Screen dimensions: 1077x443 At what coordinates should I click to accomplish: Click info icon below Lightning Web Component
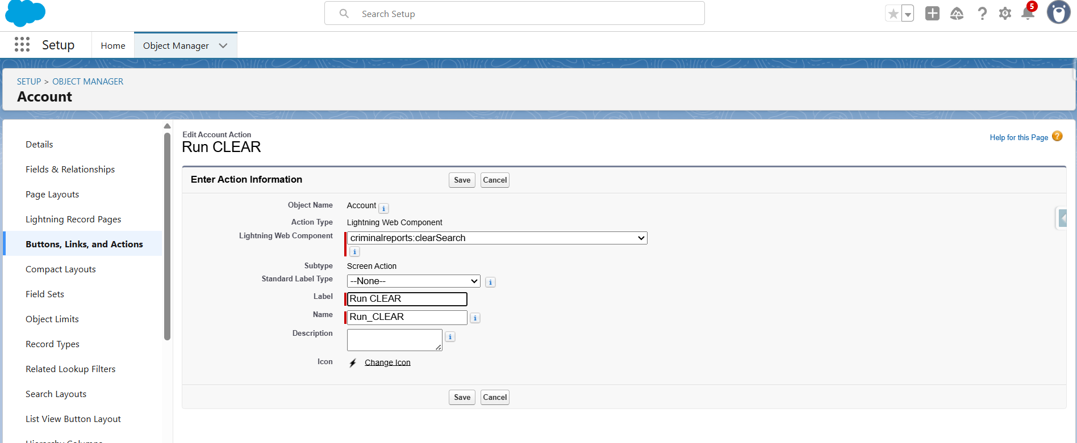(x=354, y=252)
